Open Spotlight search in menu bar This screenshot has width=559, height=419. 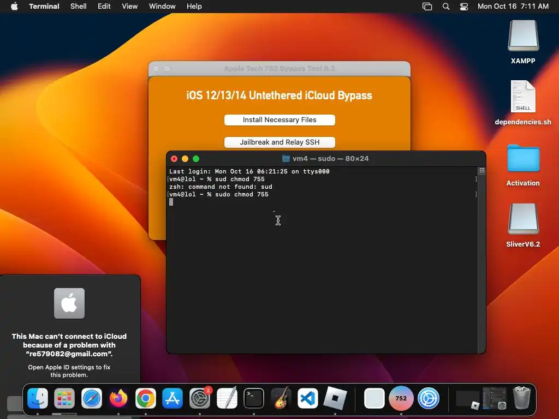pos(445,7)
